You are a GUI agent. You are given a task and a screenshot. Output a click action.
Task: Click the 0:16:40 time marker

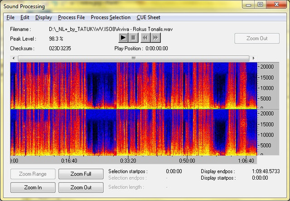(69, 161)
